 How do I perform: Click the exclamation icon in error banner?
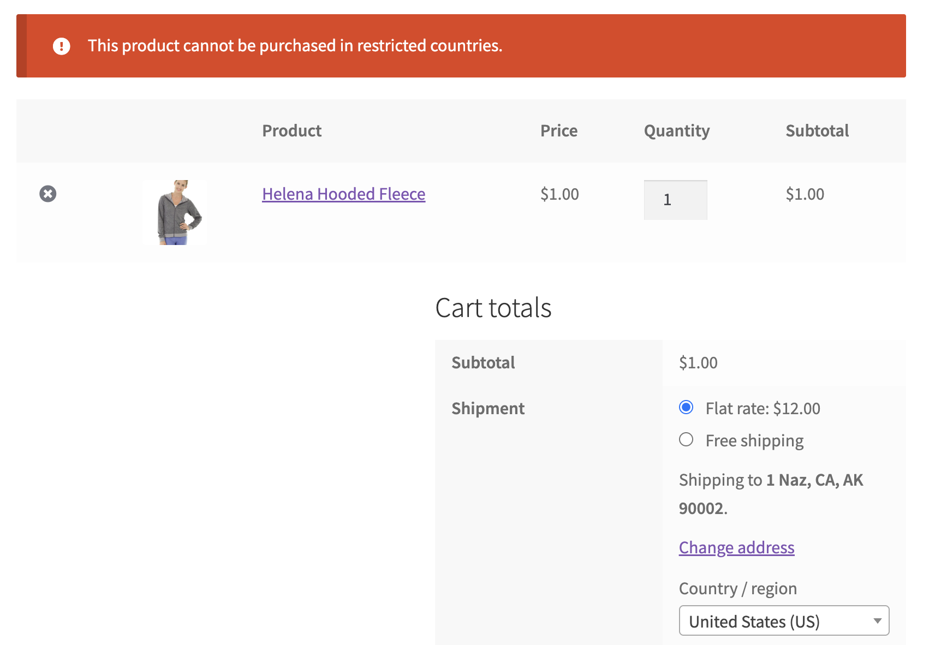click(62, 46)
